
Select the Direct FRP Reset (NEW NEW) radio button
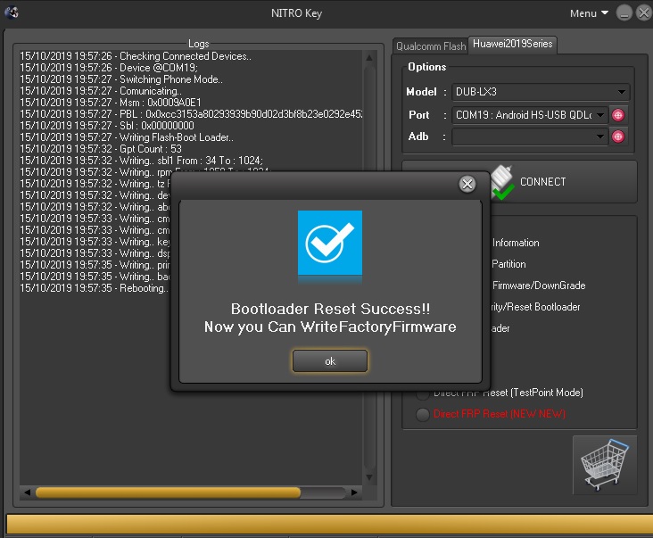point(423,414)
